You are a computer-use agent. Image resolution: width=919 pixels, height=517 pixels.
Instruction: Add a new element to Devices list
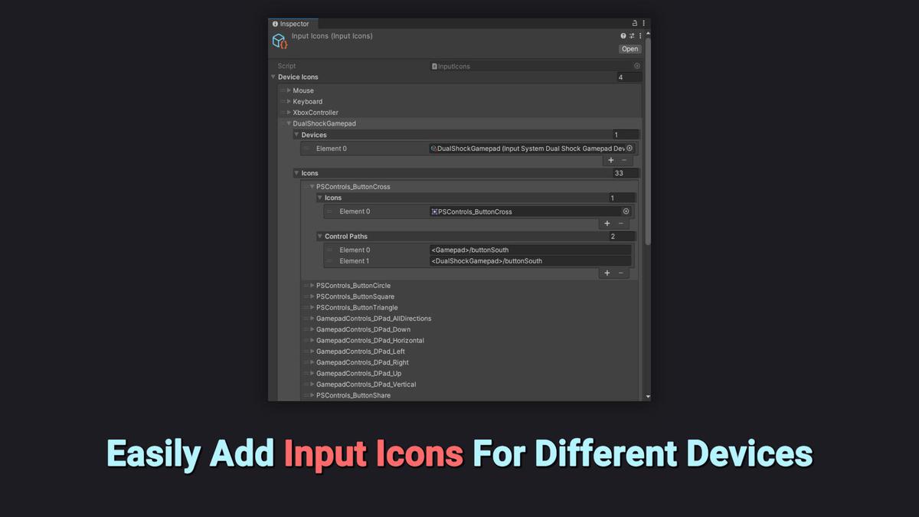click(x=610, y=161)
